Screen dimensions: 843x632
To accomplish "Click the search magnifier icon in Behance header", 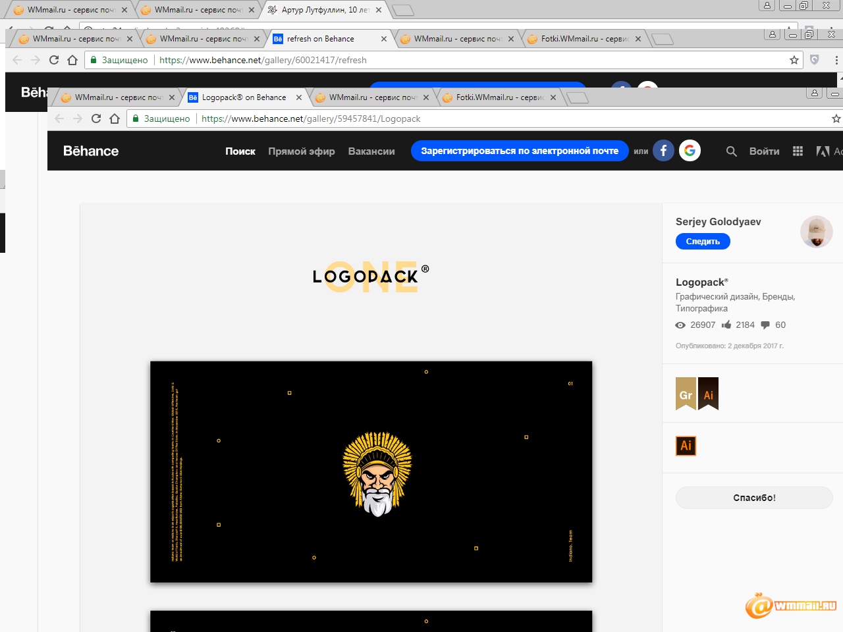I will click(731, 151).
